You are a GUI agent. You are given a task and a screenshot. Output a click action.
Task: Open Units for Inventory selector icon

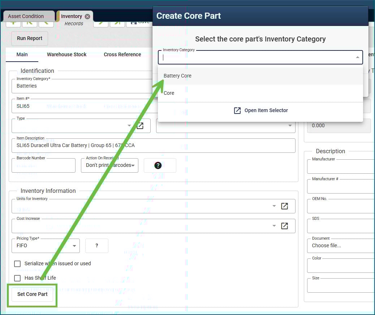284,206
